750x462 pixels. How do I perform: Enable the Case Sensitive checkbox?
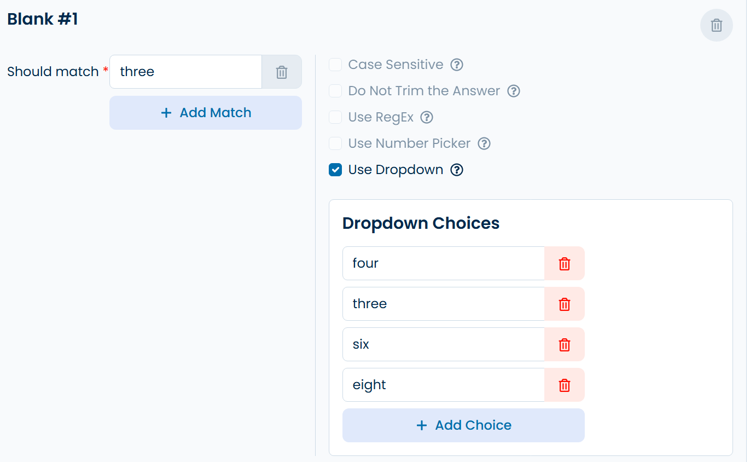(335, 65)
